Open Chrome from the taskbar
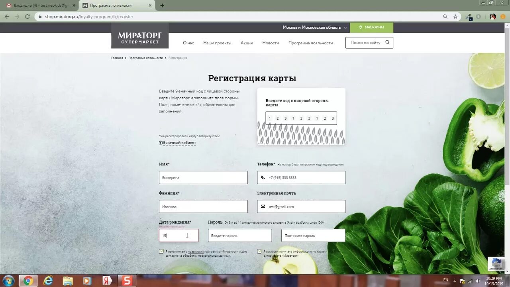Viewport: 510px width, 287px height. pyautogui.click(x=28, y=281)
